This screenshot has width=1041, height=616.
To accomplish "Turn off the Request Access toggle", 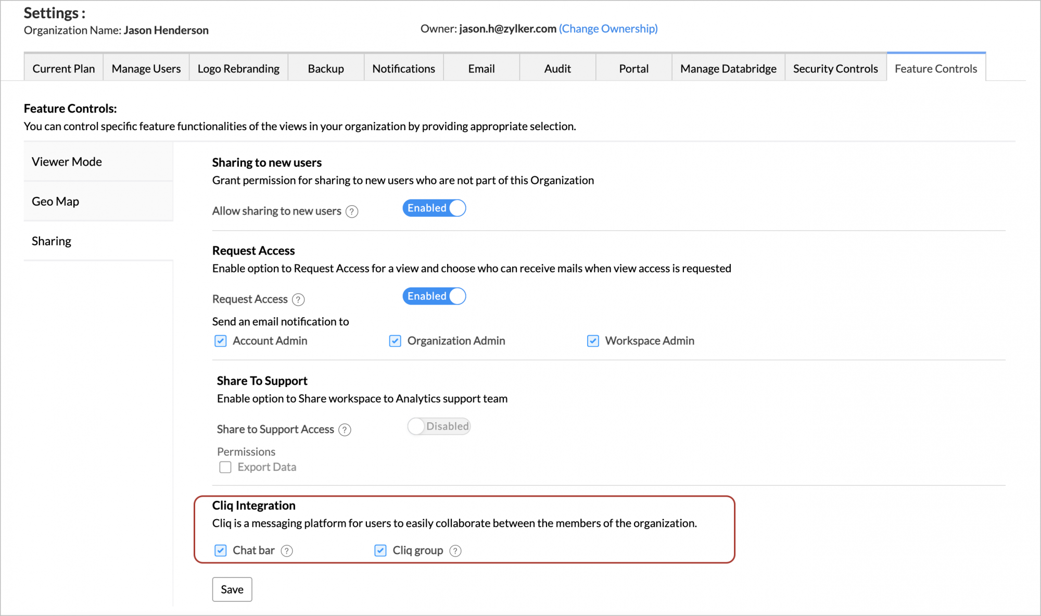I will click(x=434, y=296).
